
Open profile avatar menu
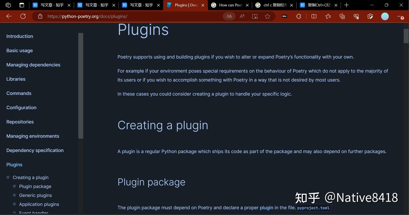pos(385,16)
